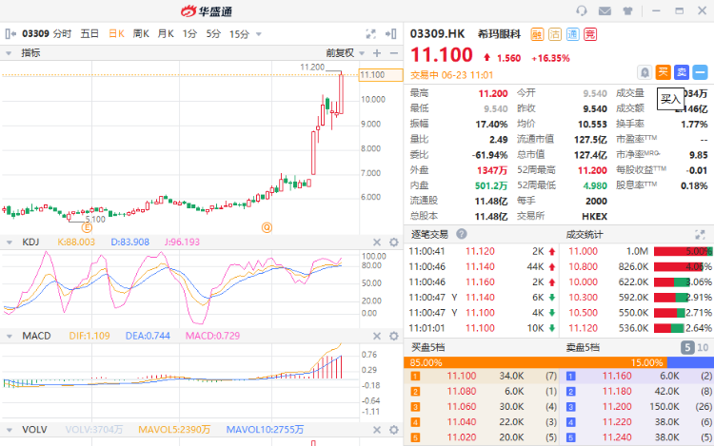714x446 pixels.
Task: Open MACD indicator selector dropdown
Action: [10, 337]
